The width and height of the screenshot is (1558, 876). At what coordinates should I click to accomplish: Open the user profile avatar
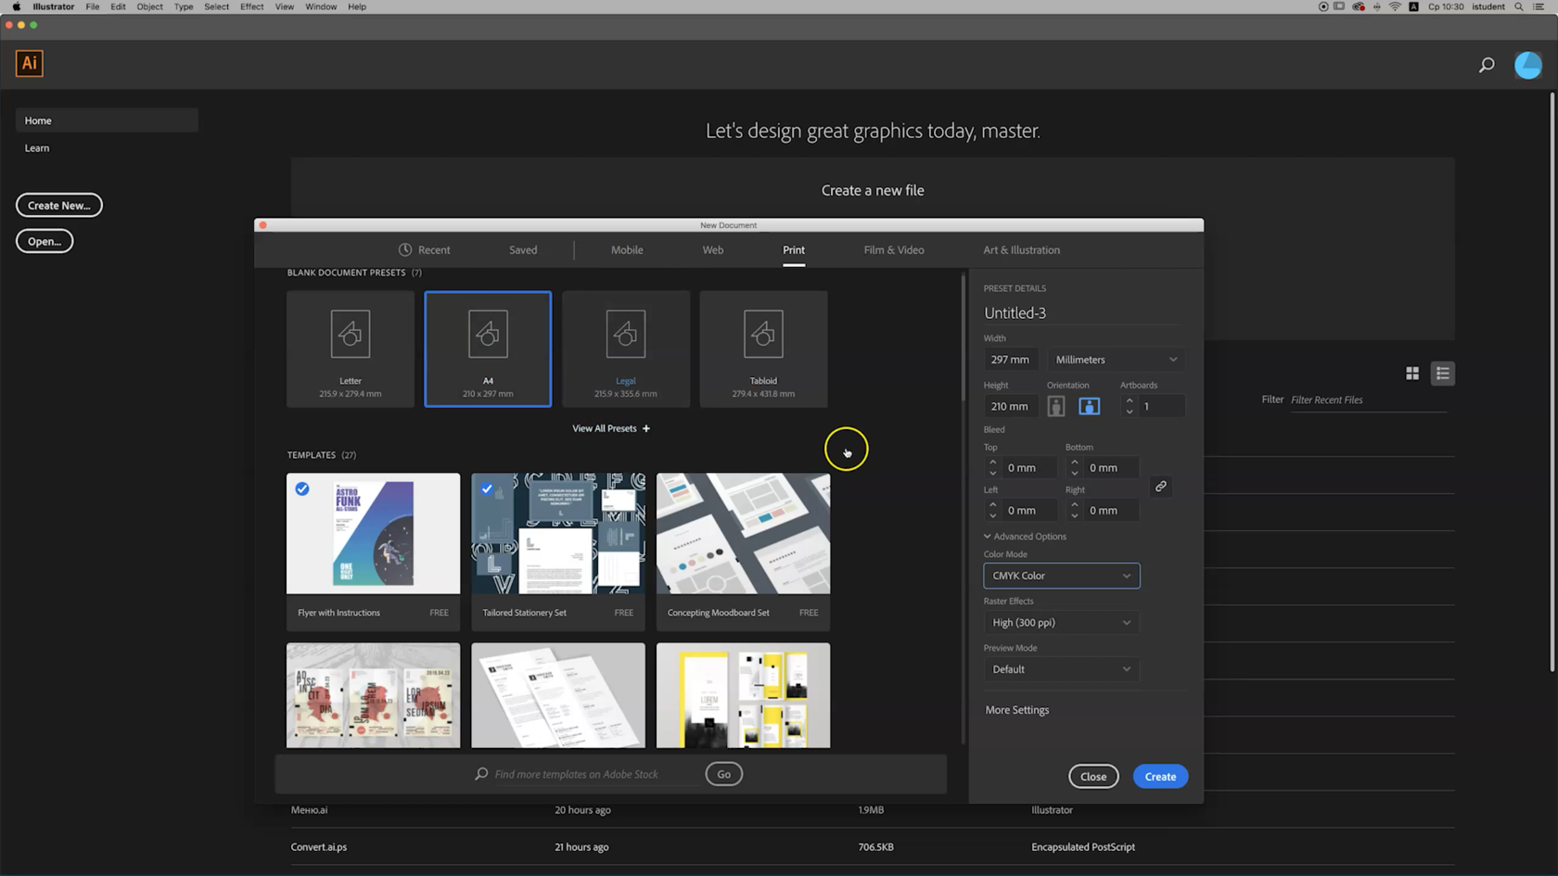click(1528, 65)
